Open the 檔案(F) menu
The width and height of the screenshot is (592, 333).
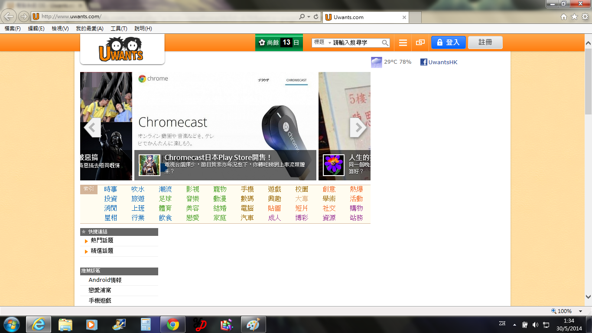[x=13, y=29]
